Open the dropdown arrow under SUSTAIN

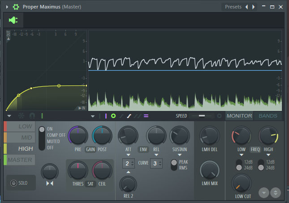tap(180, 155)
